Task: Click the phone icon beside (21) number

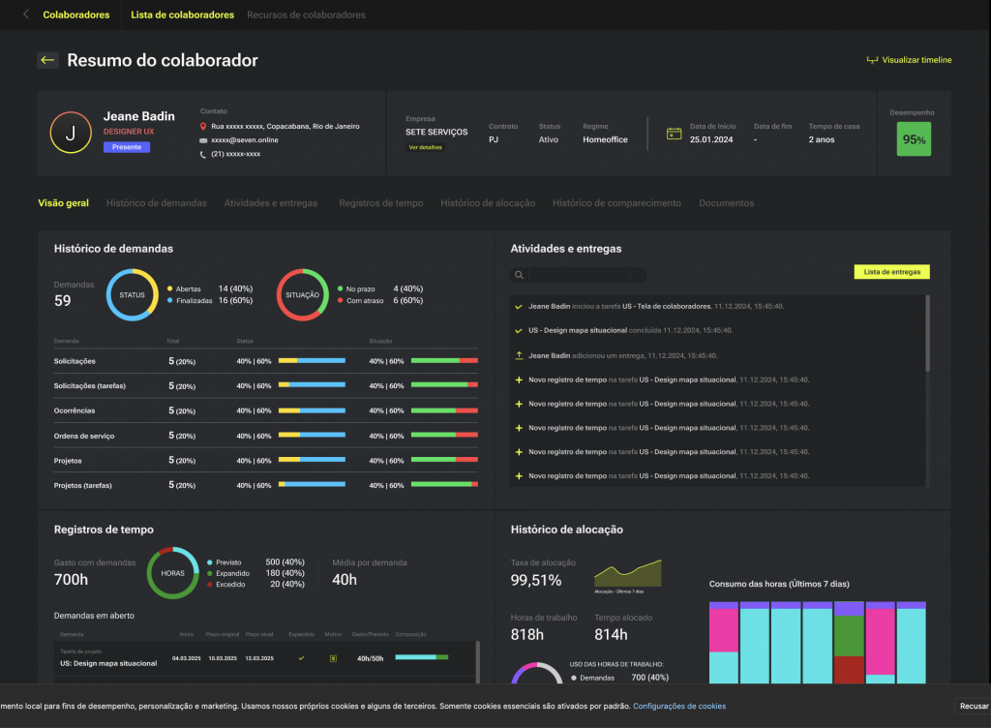Action: [x=203, y=154]
